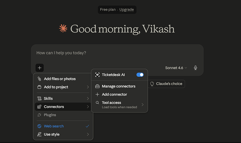The image size is (241, 143).
Task: Click the Plugins plug icon
Action: pos(39,115)
